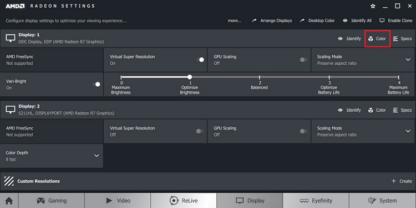Viewport: 416px width, 208px height.
Task: Turn off the Vari-Bright switch
Action: point(97,84)
